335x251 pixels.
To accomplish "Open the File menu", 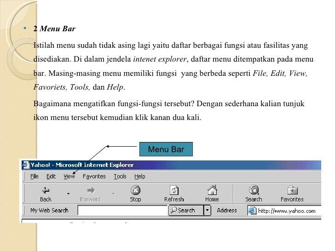I will pos(35,177).
